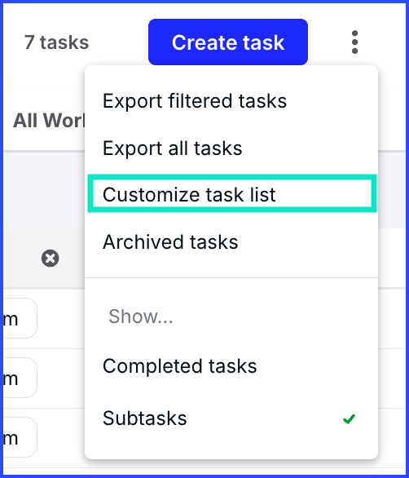Open the middle pill field ending in m
The height and width of the screenshot is (478, 409).
point(20,378)
